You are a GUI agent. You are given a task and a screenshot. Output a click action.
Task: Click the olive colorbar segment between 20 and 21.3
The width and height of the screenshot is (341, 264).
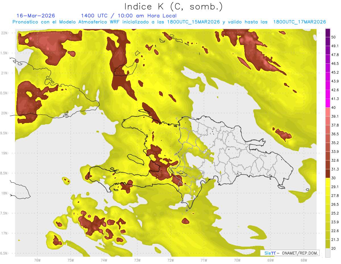pyautogui.click(x=328, y=244)
